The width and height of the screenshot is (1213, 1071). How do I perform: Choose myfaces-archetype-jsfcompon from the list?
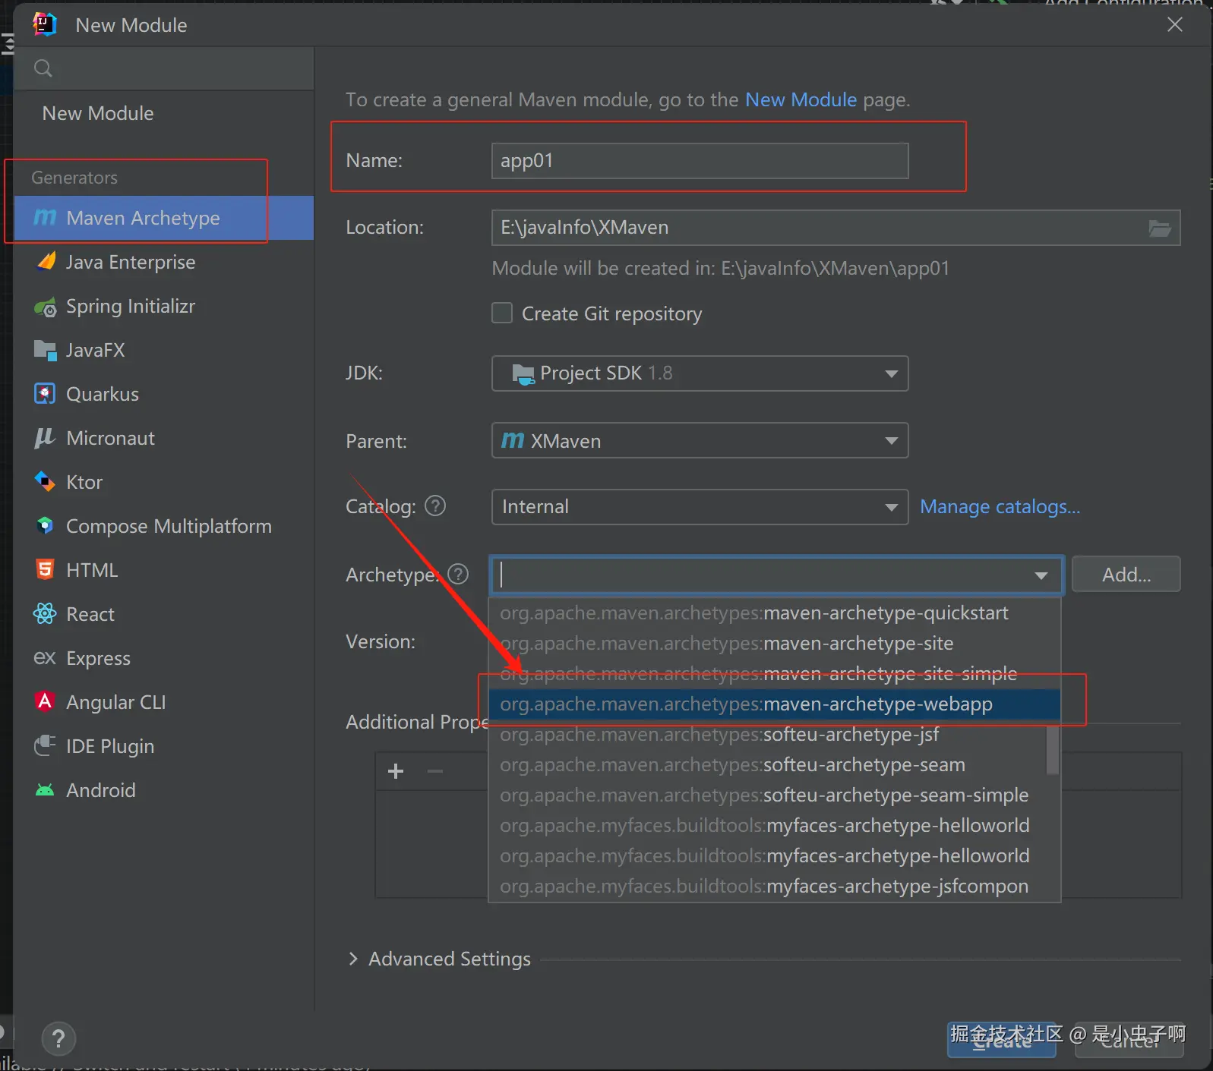tap(774, 886)
